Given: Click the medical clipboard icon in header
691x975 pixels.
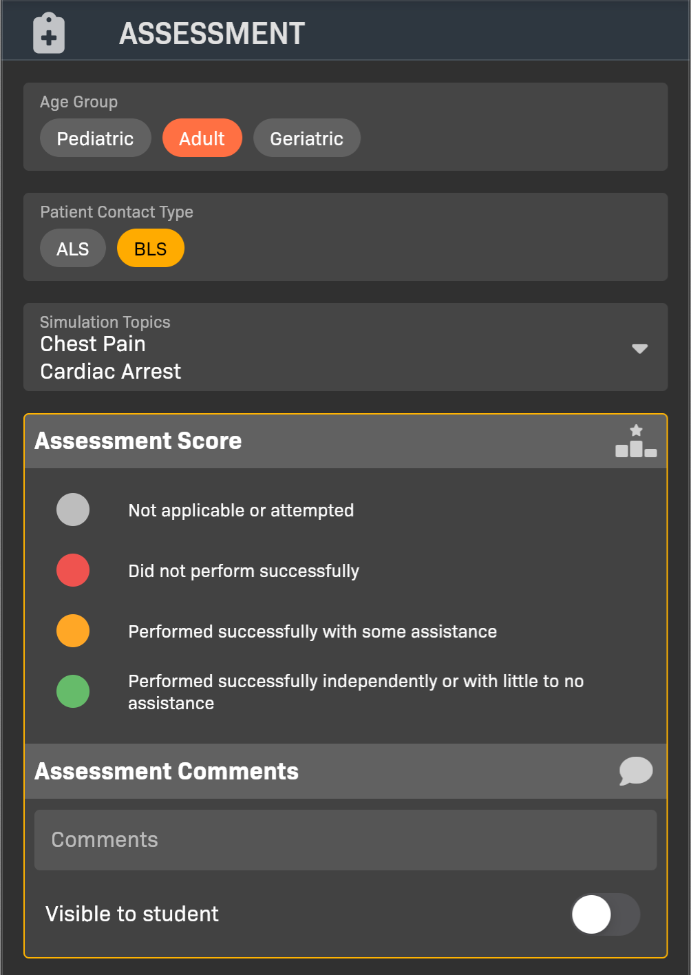Looking at the screenshot, I should click(x=49, y=33).
